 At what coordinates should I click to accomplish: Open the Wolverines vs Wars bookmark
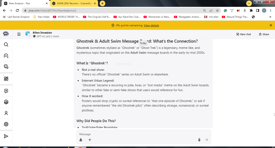point(157,17)
